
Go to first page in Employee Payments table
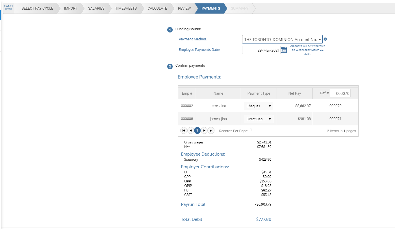(x=184, y=130)
